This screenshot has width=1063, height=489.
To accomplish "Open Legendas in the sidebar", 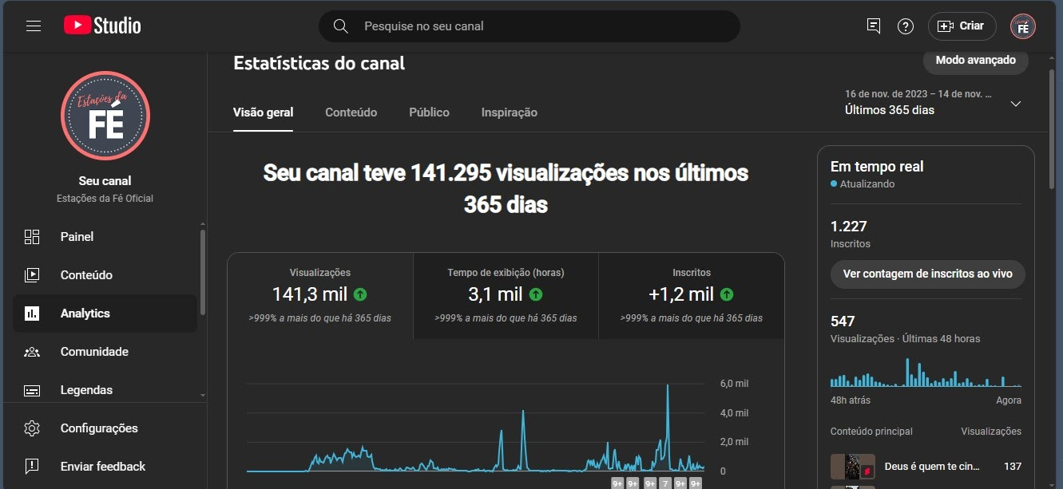I will [105, 390].
